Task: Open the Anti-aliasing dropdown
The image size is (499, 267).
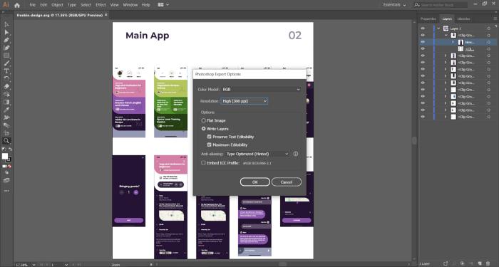Action: [257, 154]
